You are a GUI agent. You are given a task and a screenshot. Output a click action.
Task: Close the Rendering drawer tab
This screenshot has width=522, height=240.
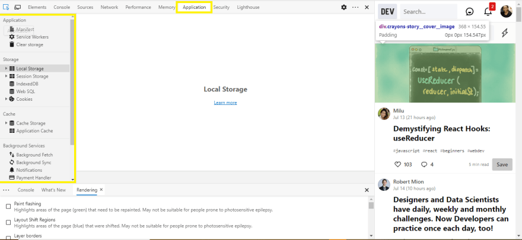(101, 190)
